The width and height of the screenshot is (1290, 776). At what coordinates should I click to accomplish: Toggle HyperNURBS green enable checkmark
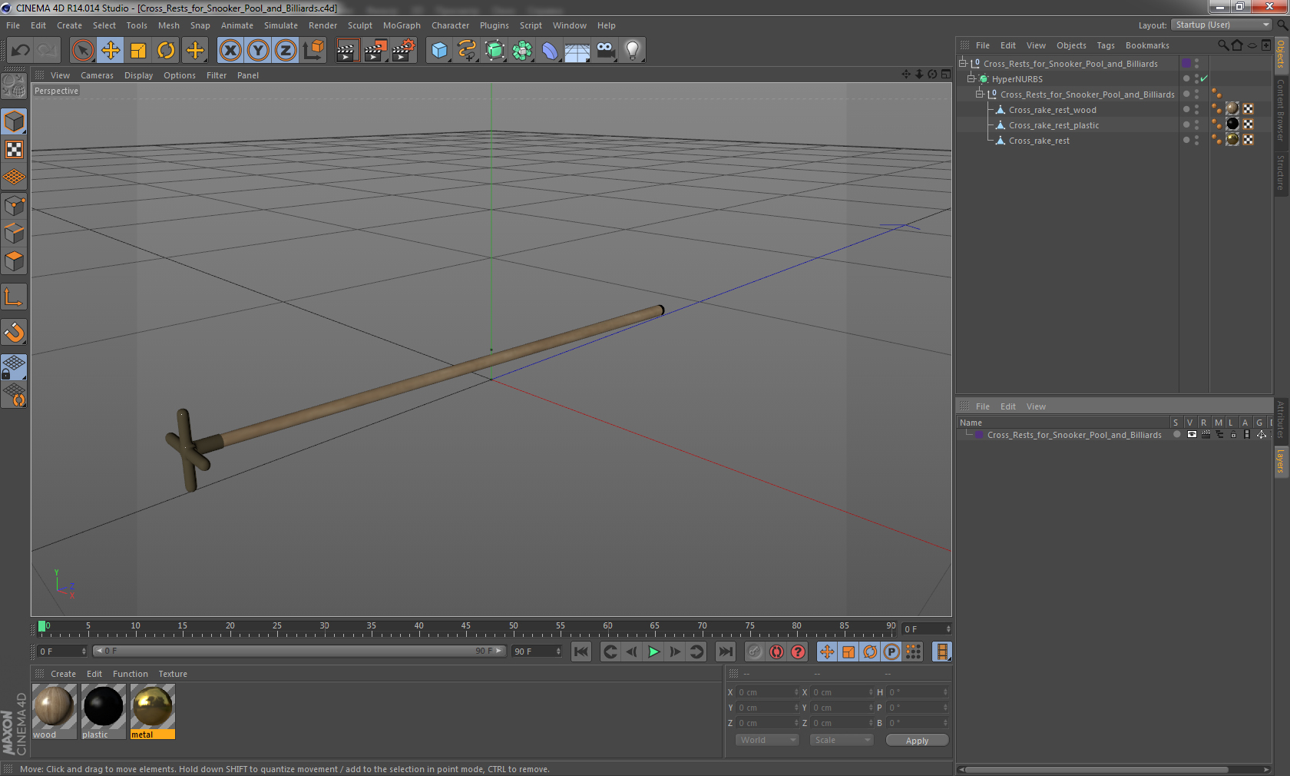(1204, 78)
